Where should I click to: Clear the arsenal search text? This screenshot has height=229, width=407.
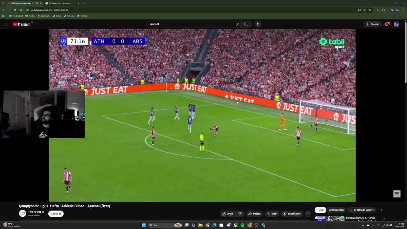pyautogui.click(x=238, y=24)
